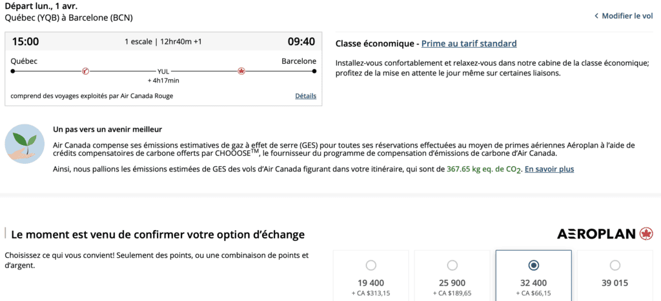
Task: Choose the 25 900 points radio option
Action: (452, 265)
